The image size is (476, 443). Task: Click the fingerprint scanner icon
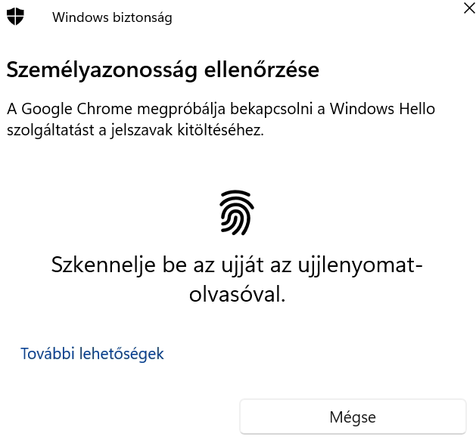pyautogui.click(x=236, y=212)
